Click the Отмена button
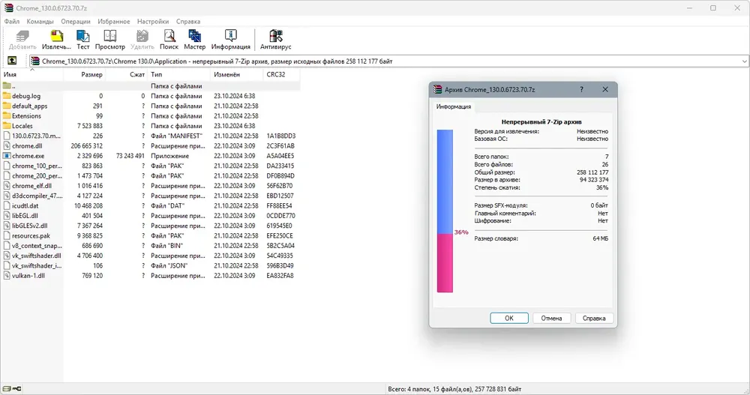Image resolution: width=750 pixels, height=395 pixels. pyautogui.click(x=551, y=318)
